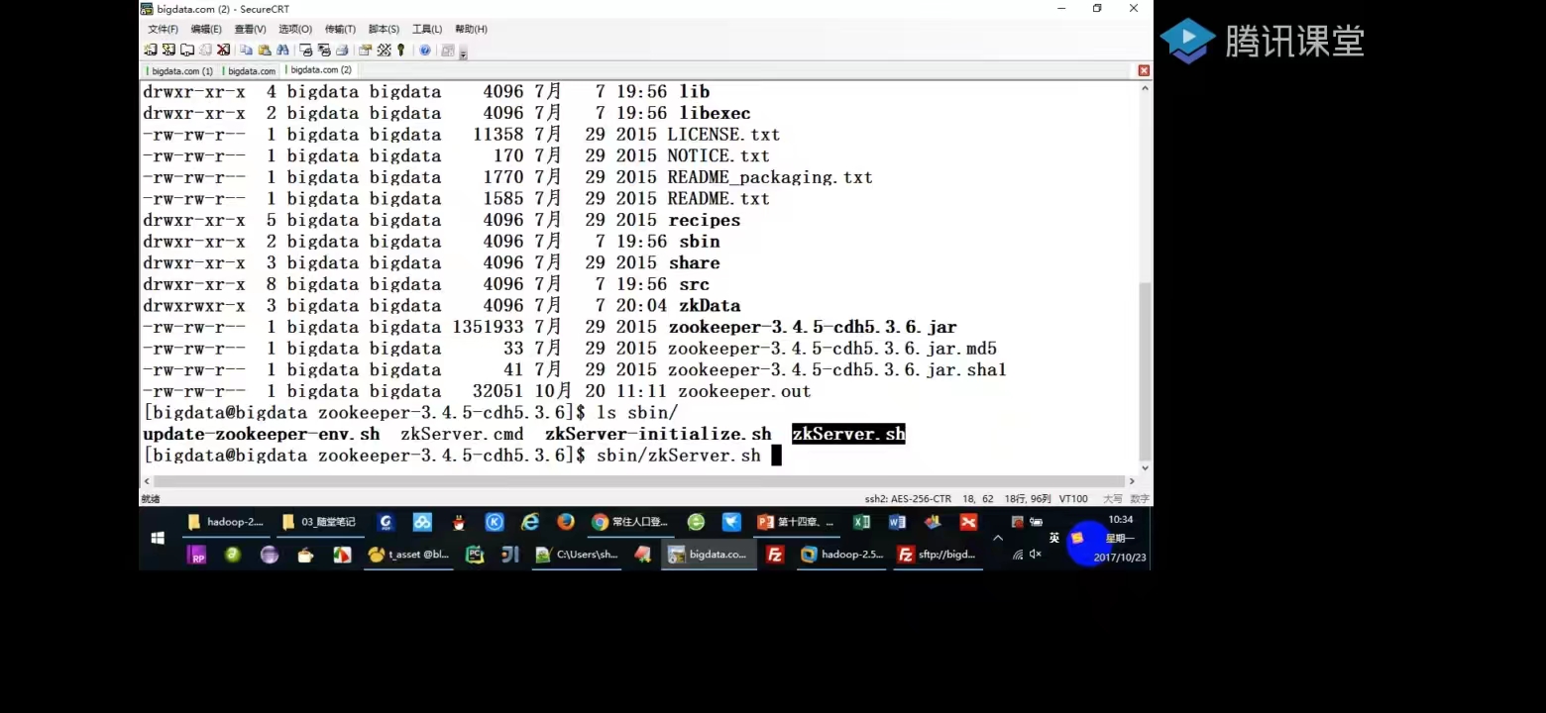Click the zkData directory entry
The image size is (1546, 713).
click(710, 305)
